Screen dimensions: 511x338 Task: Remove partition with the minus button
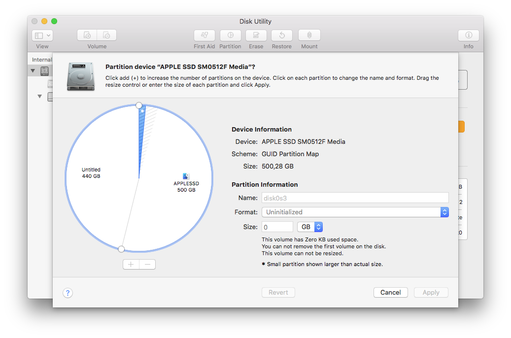pos(147,264)
